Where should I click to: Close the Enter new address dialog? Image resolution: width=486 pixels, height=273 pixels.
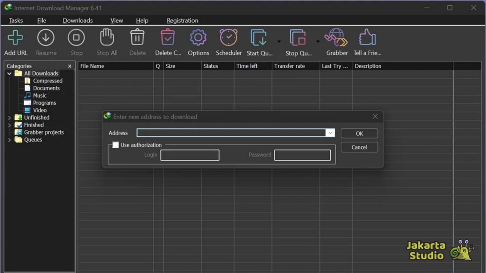(375, 117)
